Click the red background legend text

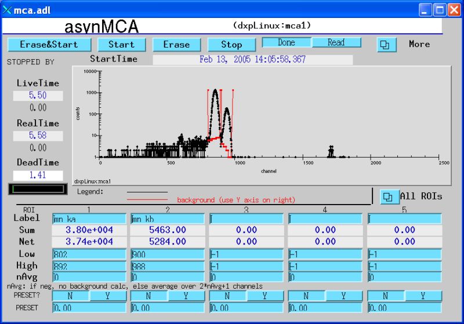[236, 200]
